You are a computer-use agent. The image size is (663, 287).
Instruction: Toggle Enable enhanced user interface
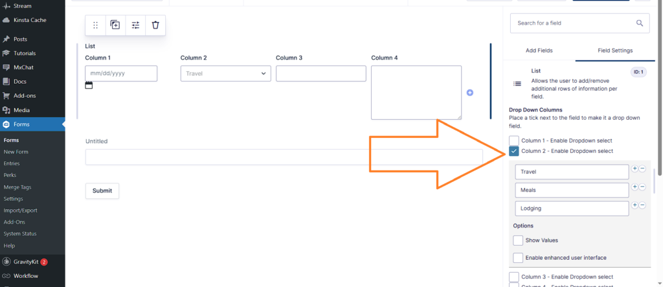tap(518, 257)
